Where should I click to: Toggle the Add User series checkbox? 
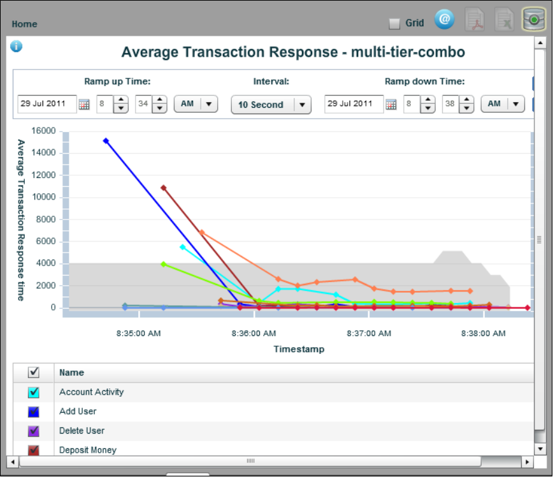[x=34, y=412]
